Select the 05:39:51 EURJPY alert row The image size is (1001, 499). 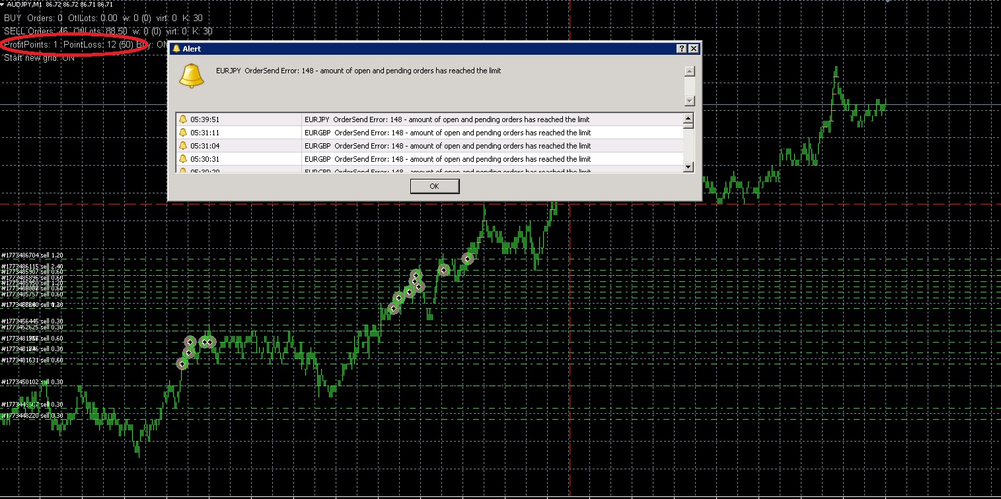(x=429, y=119)
